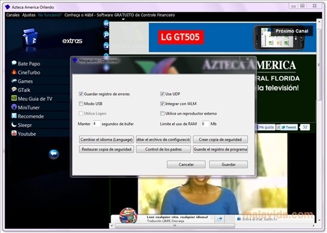Open Cambiar el idioma (Language) selector
Screen dimensions: 327x233
point(106,140)
